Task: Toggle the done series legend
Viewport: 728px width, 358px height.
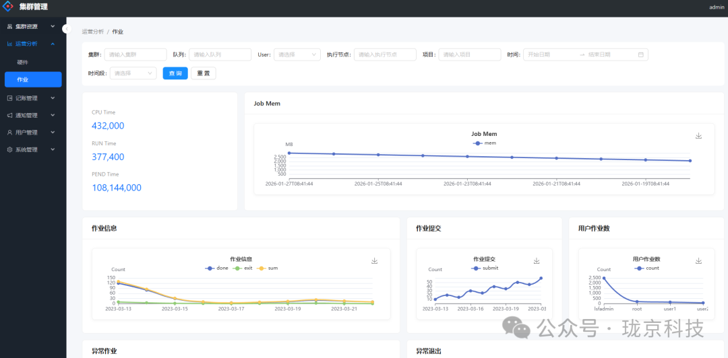Action: (x=216, y=268)
